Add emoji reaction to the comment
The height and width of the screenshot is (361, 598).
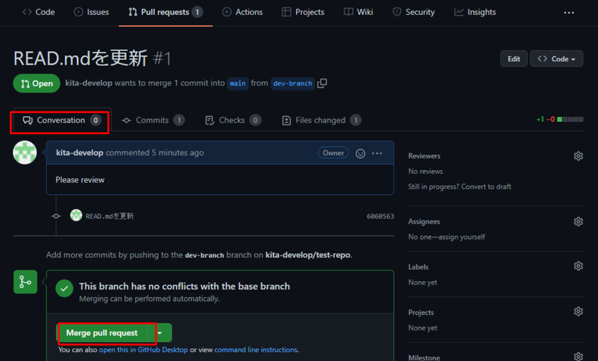pyautogui.click(x=360, y=153)
